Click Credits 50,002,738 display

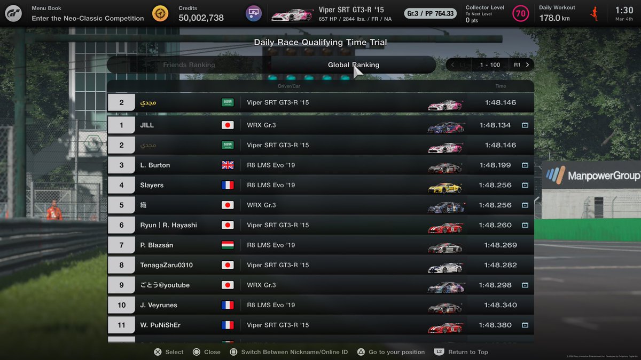201,14
